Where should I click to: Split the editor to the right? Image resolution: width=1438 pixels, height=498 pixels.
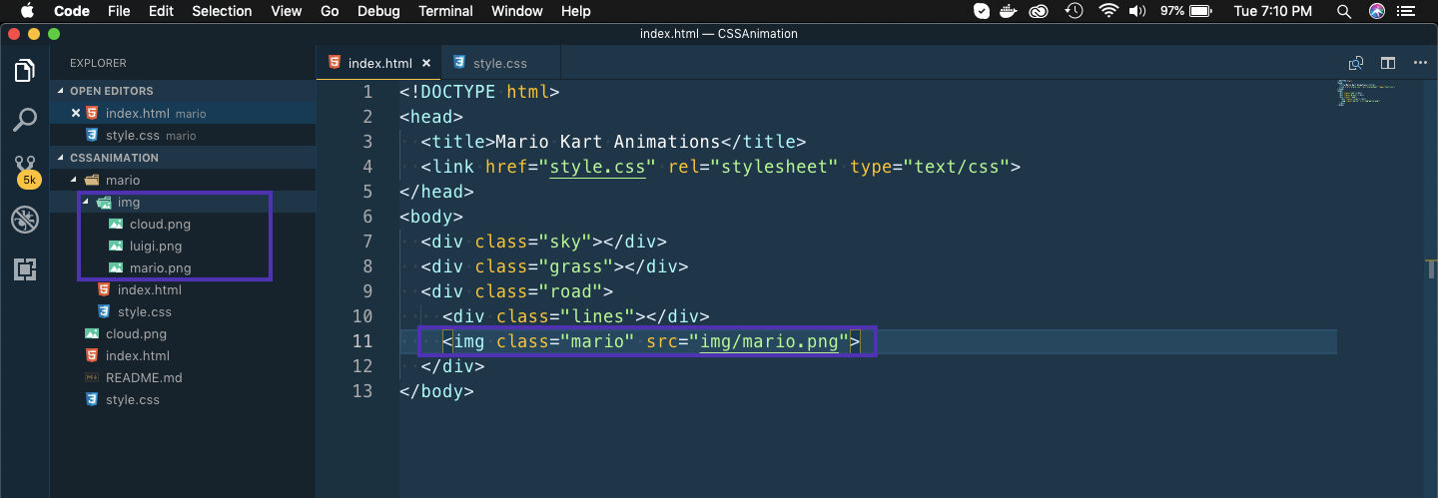click(1388, 63)
